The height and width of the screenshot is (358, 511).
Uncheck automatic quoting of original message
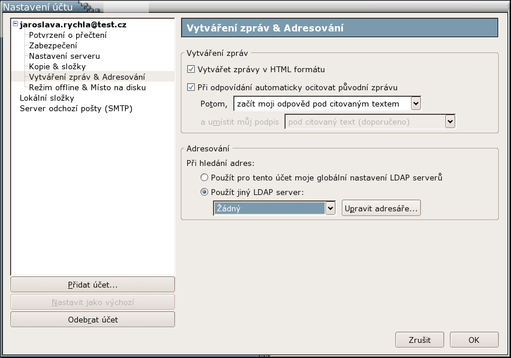191,87
